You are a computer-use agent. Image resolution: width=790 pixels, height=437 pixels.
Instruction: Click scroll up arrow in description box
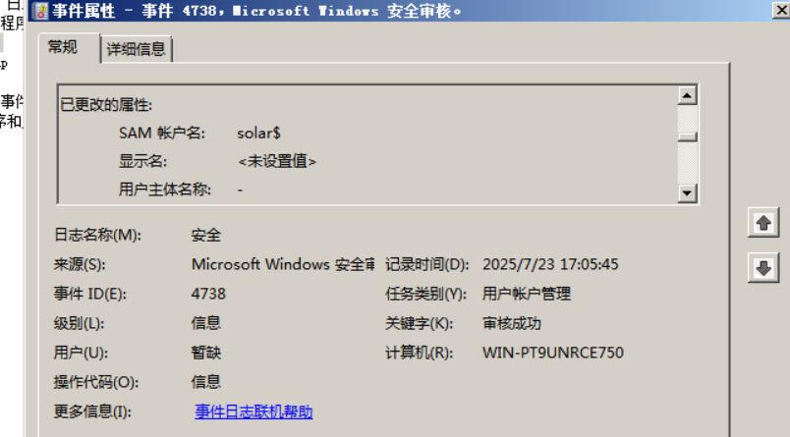[687, 95]
